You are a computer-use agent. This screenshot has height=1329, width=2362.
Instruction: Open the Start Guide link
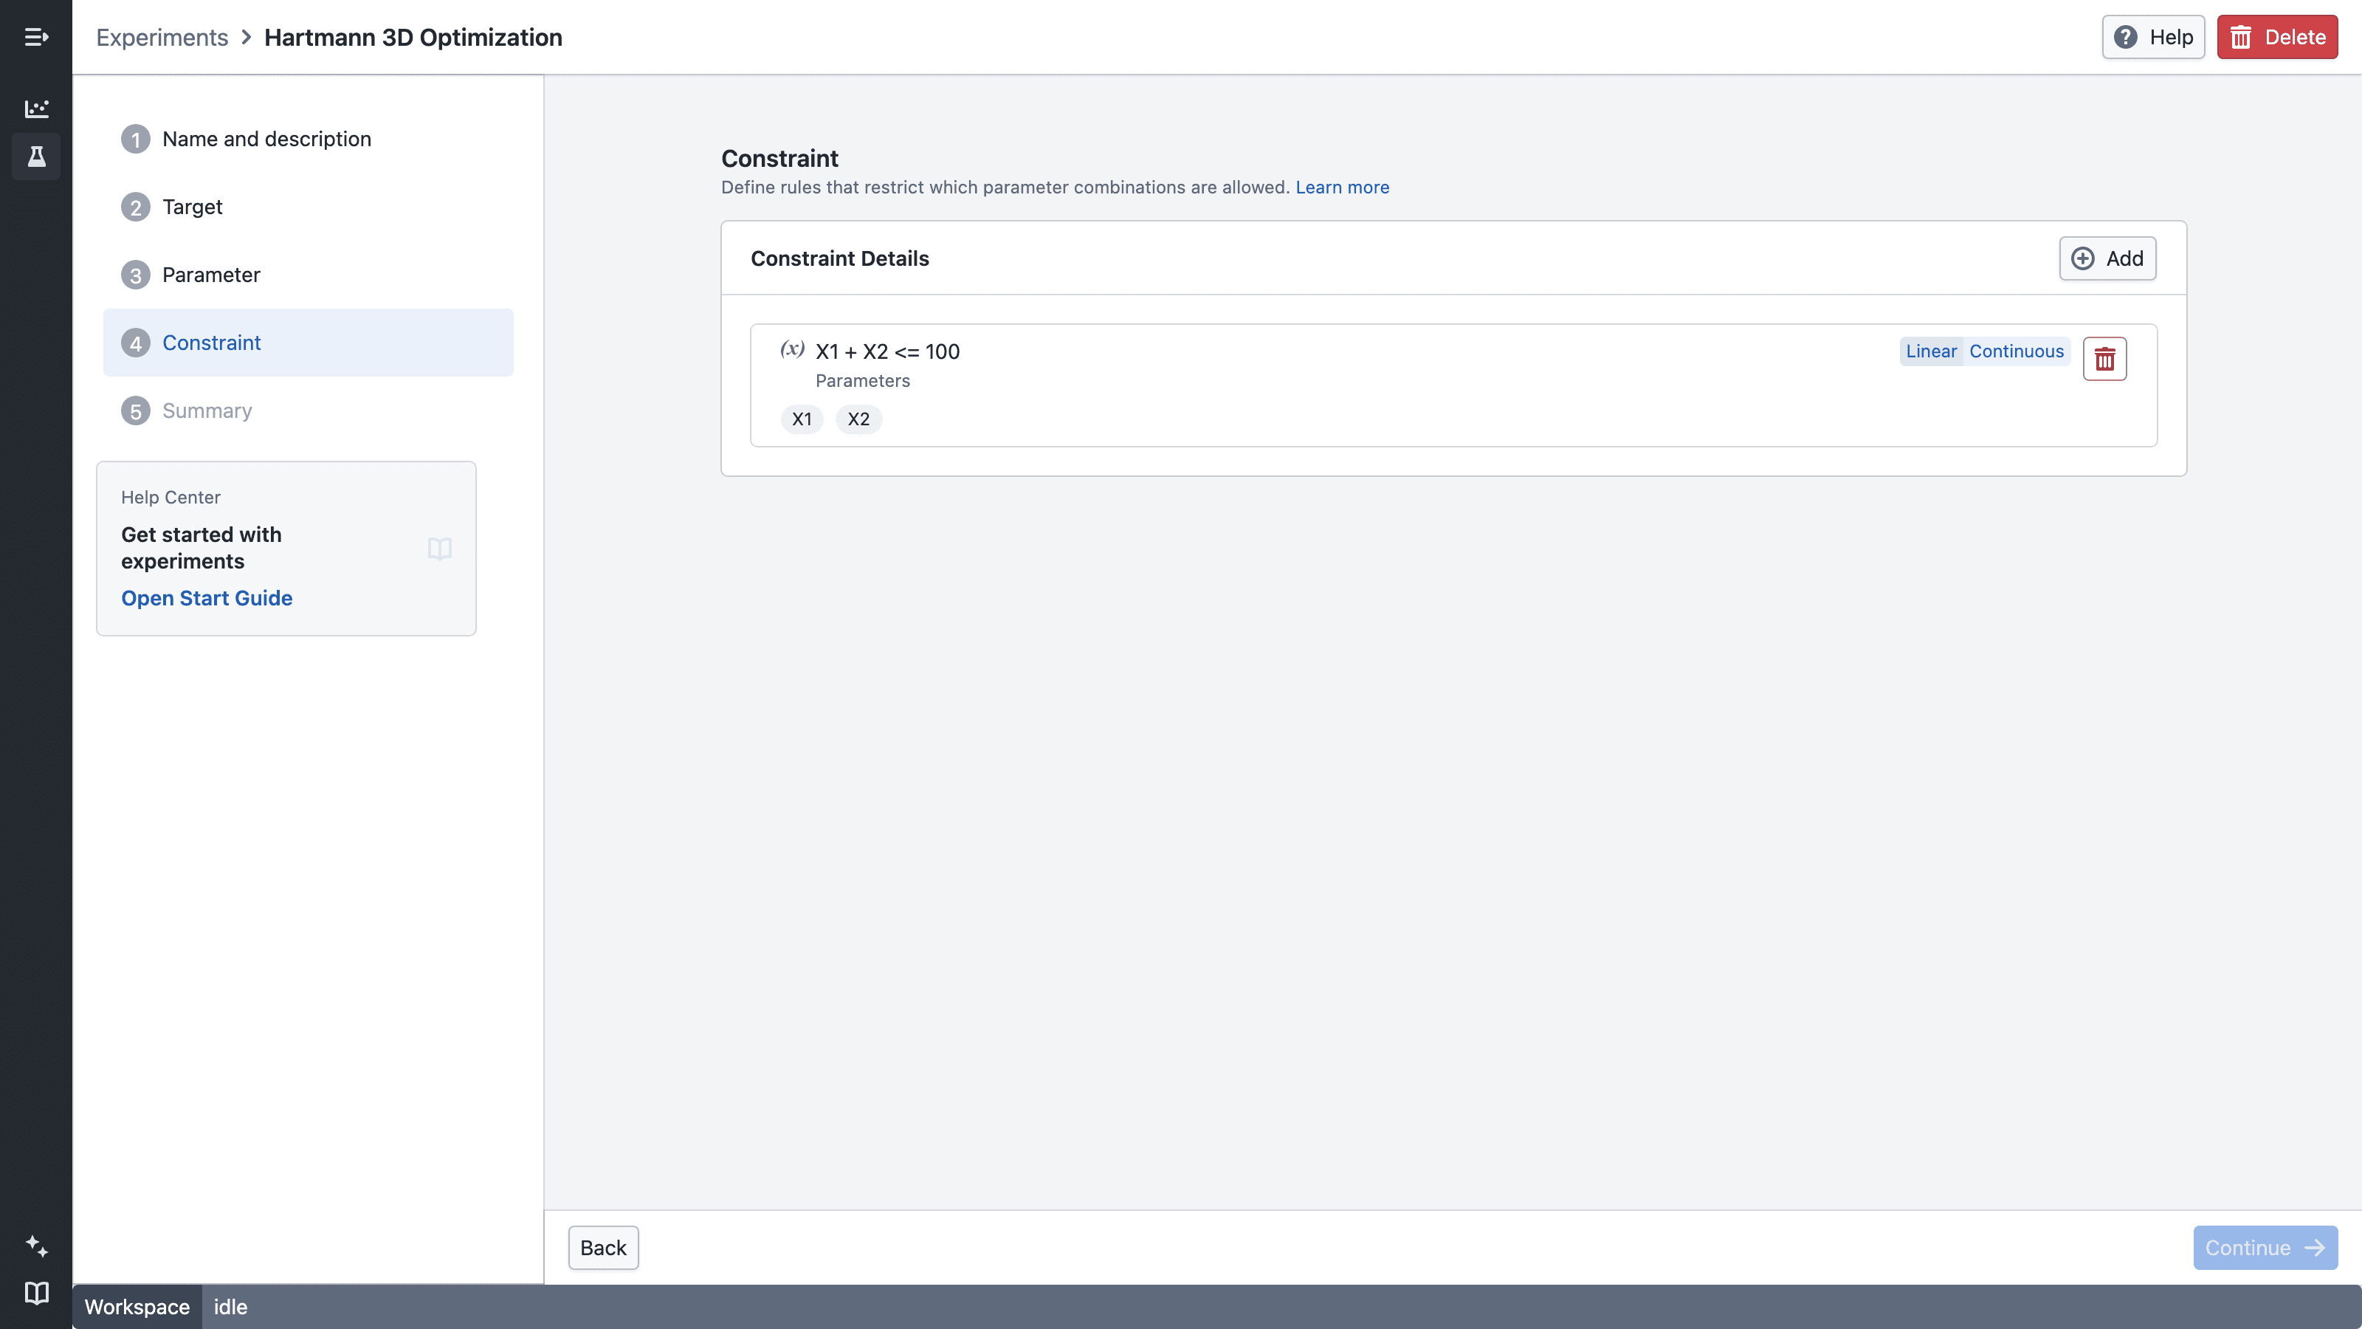207,597
